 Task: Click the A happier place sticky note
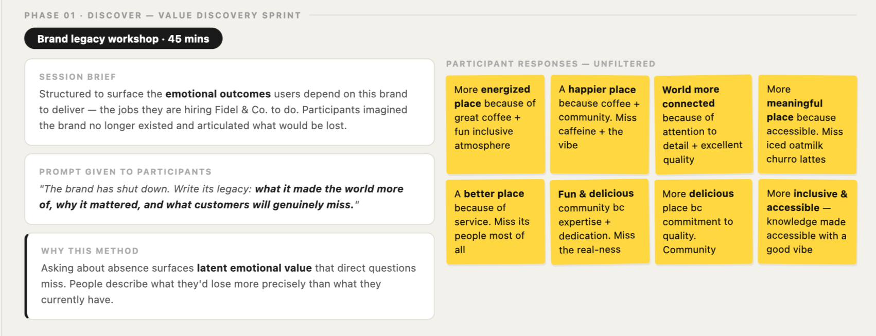[x=600, y=124]
